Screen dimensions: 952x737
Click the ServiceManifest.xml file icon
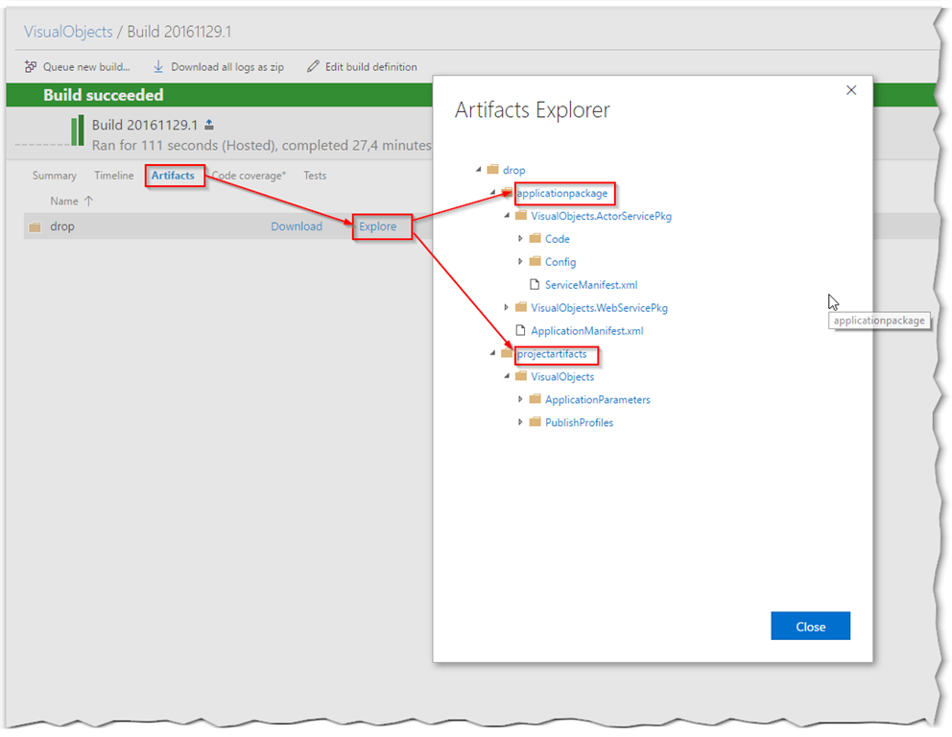point(535,285)
